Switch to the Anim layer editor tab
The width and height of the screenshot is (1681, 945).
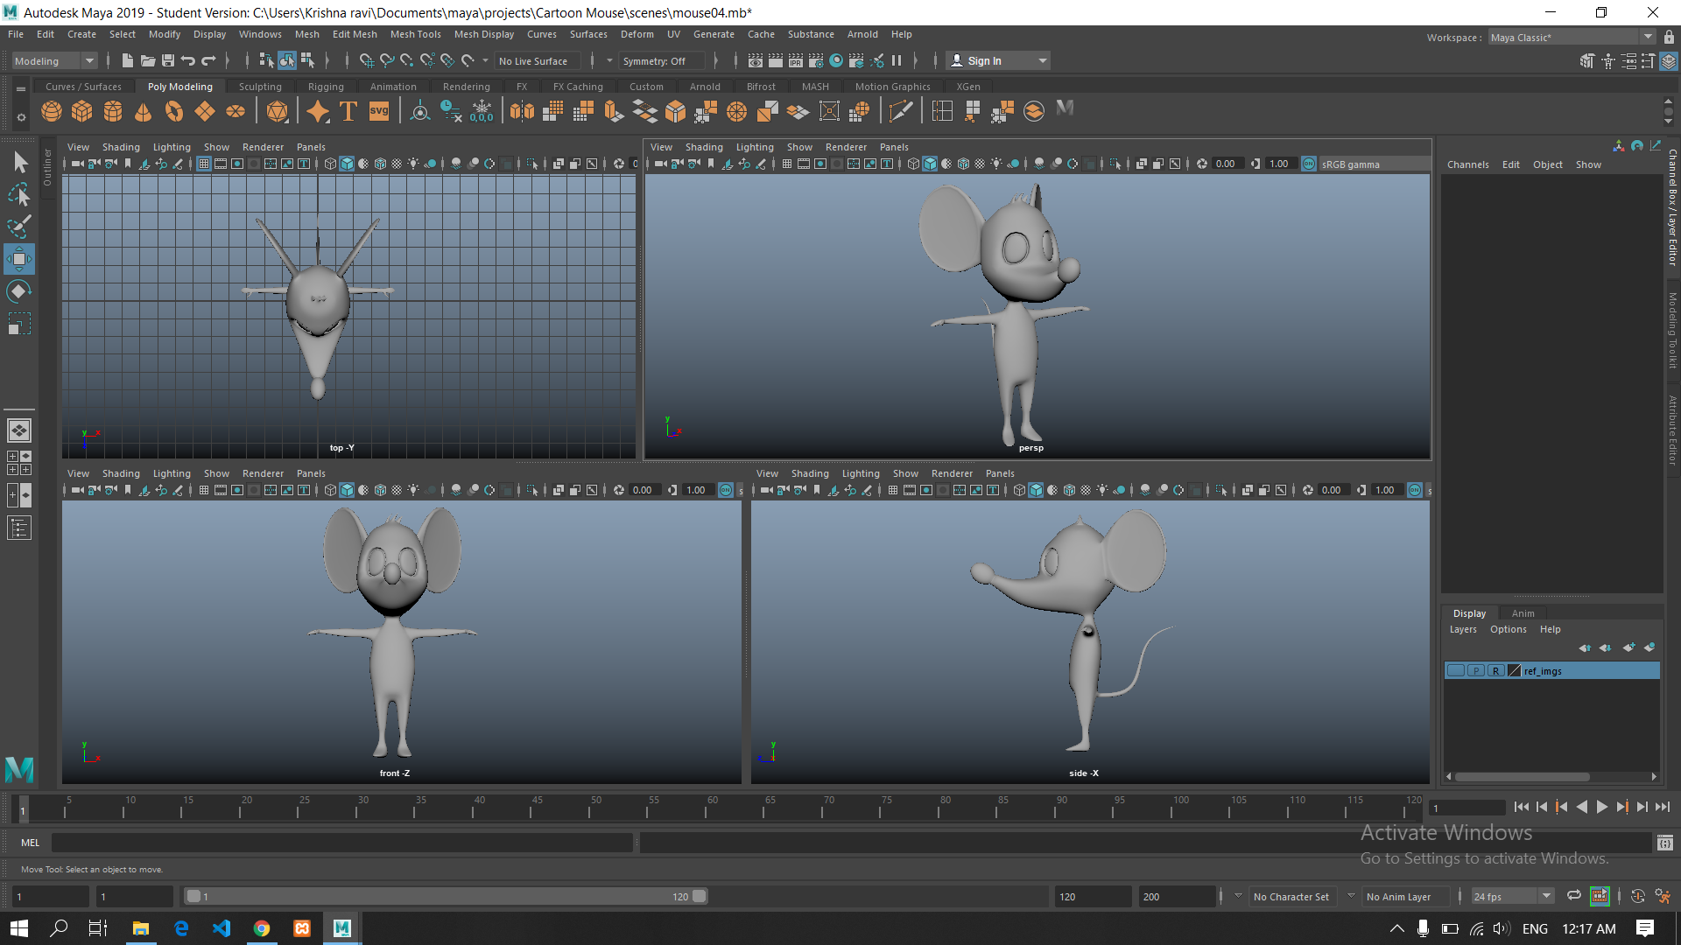coord(1523,613)
